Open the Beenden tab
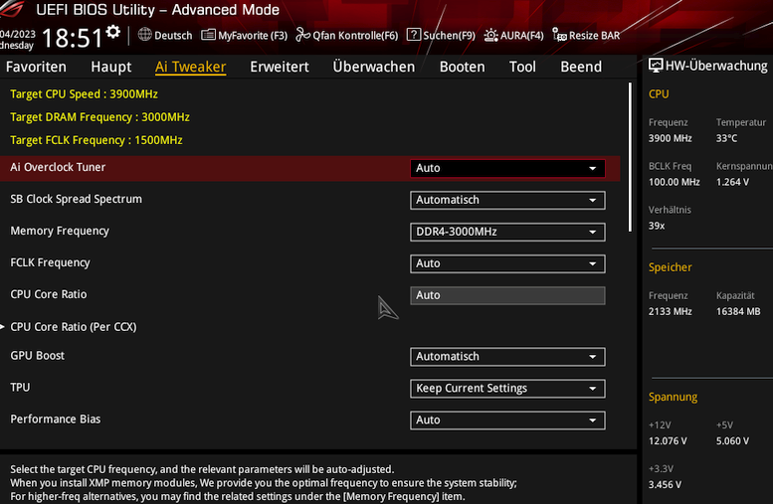Viewport: 773px width, 504px height. [581, 67]
